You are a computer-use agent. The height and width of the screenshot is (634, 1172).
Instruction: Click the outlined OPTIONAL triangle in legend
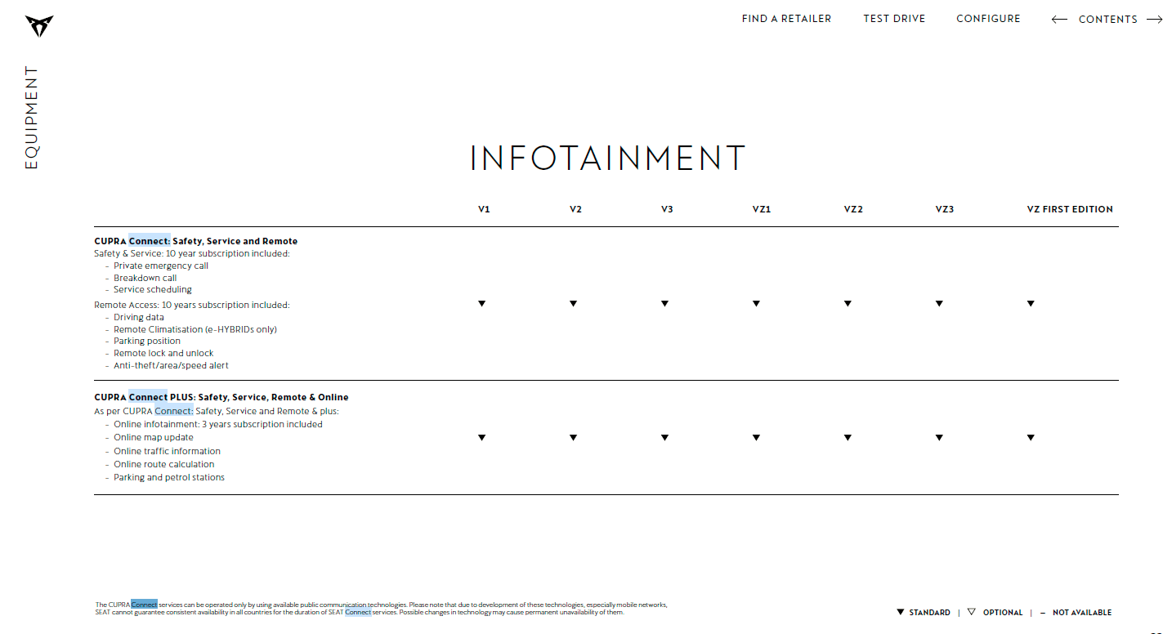pyautogui.click(x=971, y=612)
